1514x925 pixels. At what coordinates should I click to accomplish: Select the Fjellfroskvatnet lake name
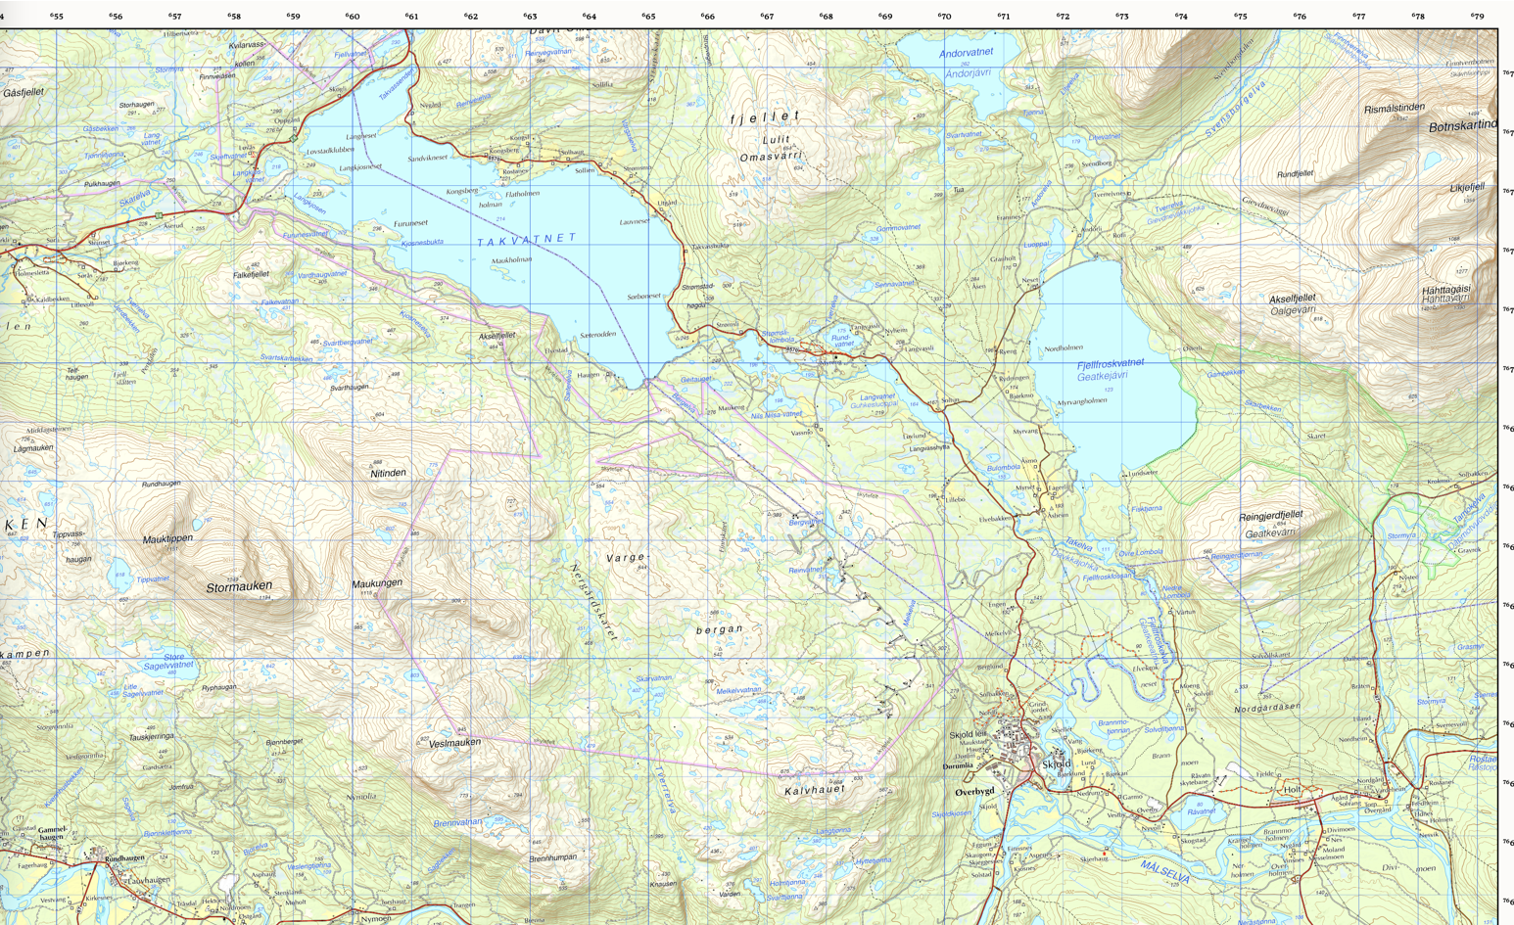1110,363
